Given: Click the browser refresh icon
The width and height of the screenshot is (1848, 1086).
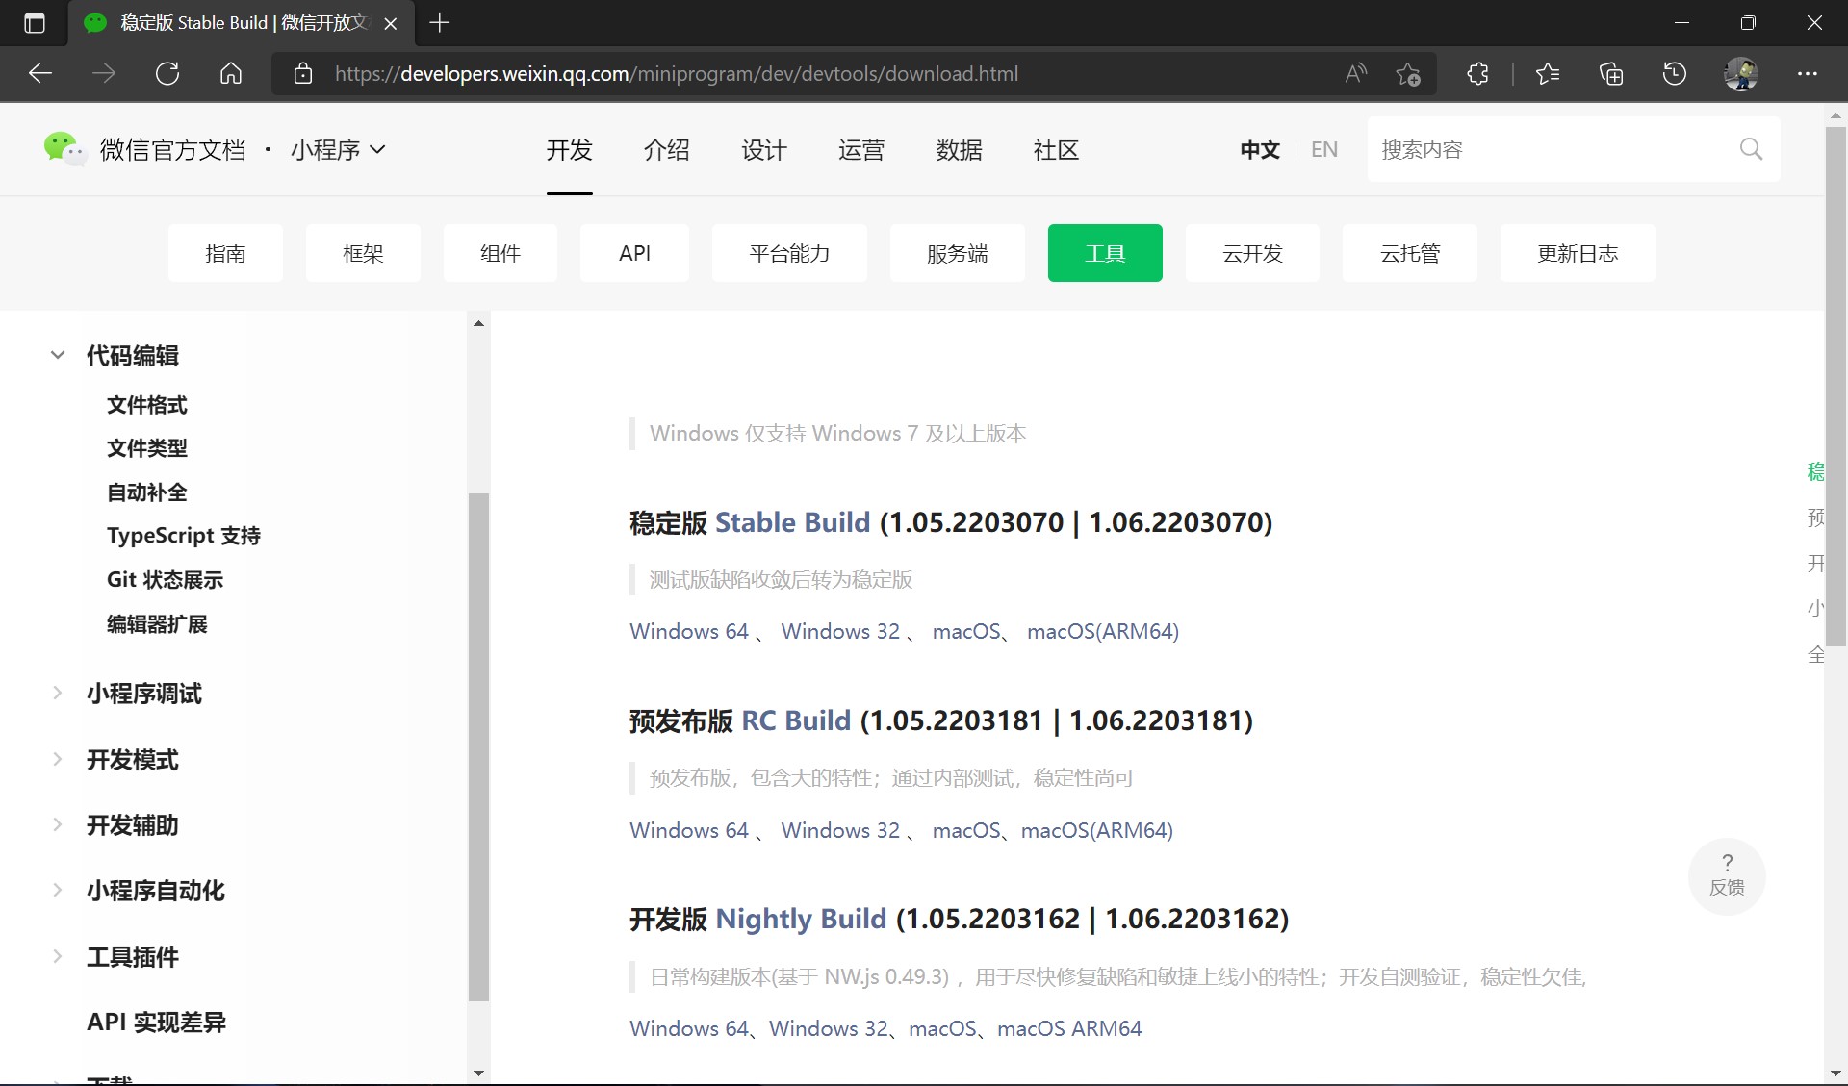Looking at the screenshot, I should coord(167,73).
